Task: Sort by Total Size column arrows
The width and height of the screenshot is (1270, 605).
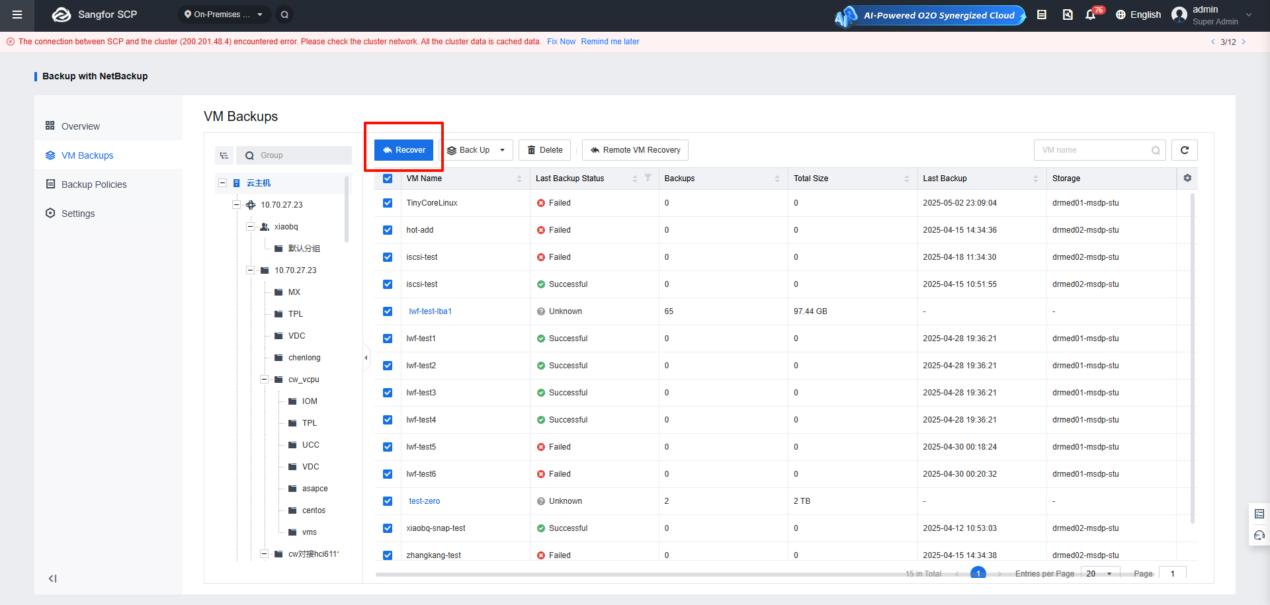Action: pos(907,179)
